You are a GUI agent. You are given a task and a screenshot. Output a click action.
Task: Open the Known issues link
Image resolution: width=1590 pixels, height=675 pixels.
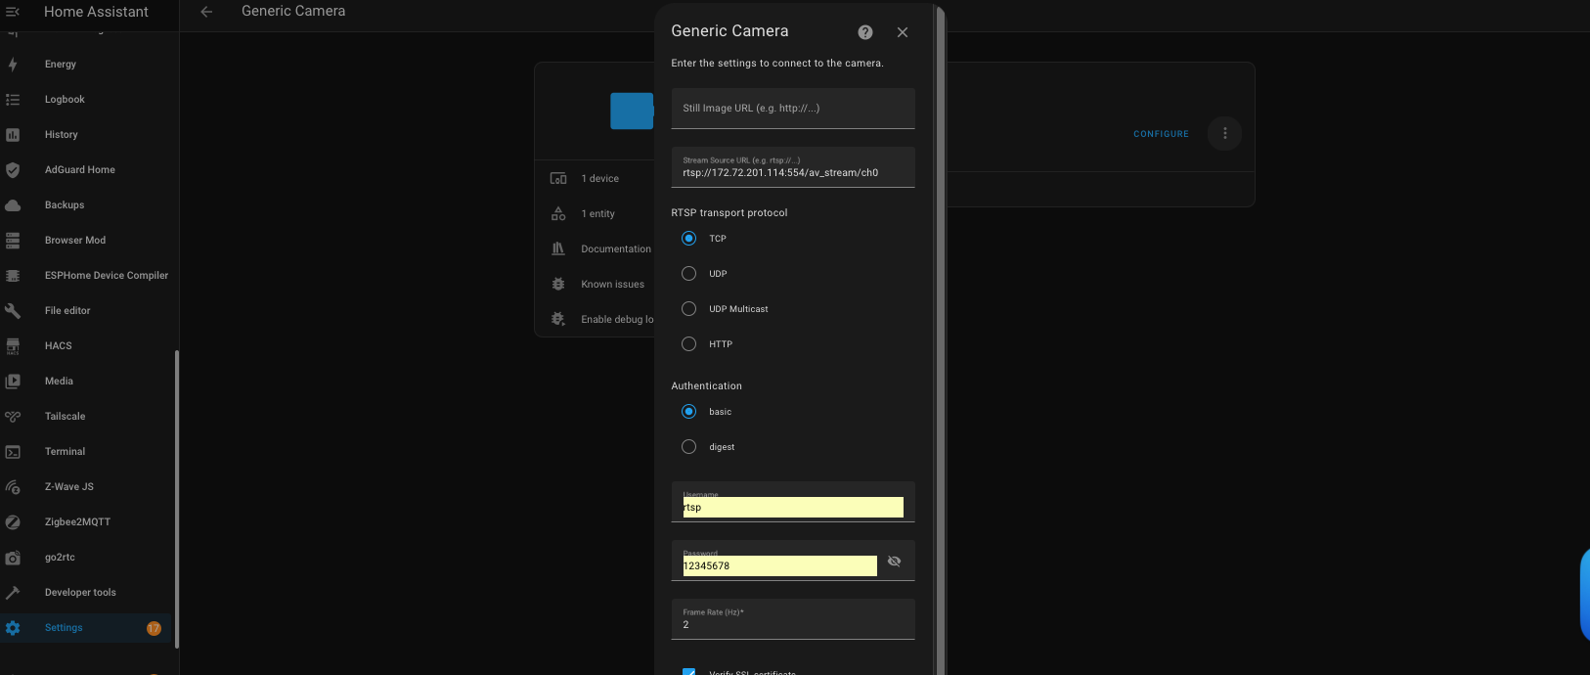pos(612,285)
